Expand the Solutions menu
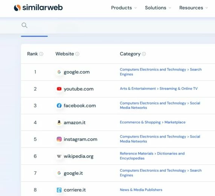This screenshot has height=196, width=215. click(x=158, y=8)
